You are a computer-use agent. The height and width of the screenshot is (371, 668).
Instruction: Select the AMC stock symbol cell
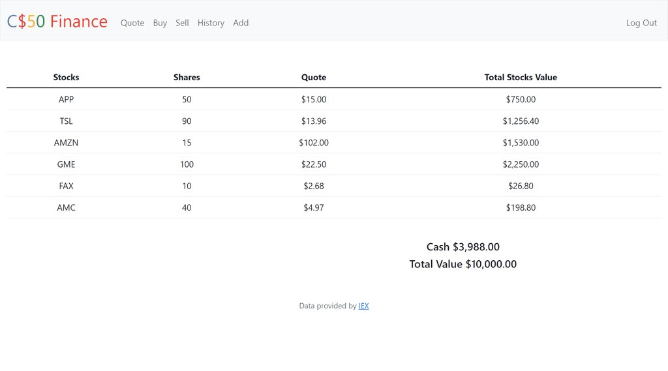[66, 208]
